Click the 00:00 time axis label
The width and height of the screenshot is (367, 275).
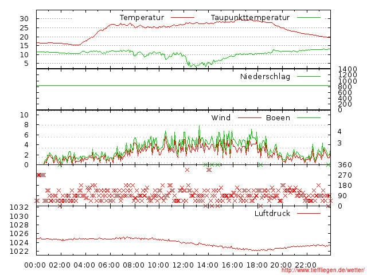(35, 265)
